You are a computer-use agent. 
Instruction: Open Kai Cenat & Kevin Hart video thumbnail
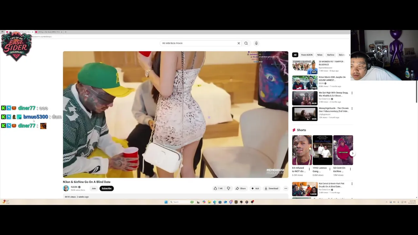[x=305, y=189]
